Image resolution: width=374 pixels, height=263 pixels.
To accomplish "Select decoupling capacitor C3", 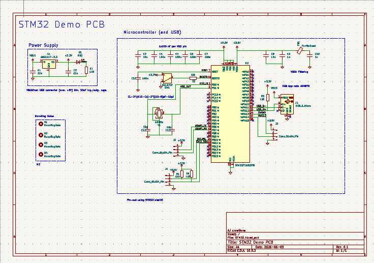I will point(138,55).
